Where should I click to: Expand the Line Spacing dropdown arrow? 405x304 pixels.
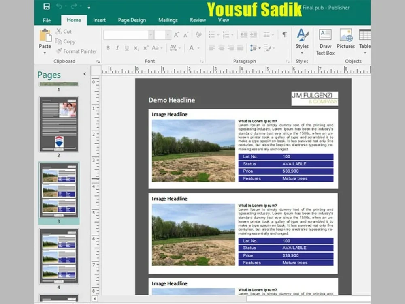(x=260, y=48)
